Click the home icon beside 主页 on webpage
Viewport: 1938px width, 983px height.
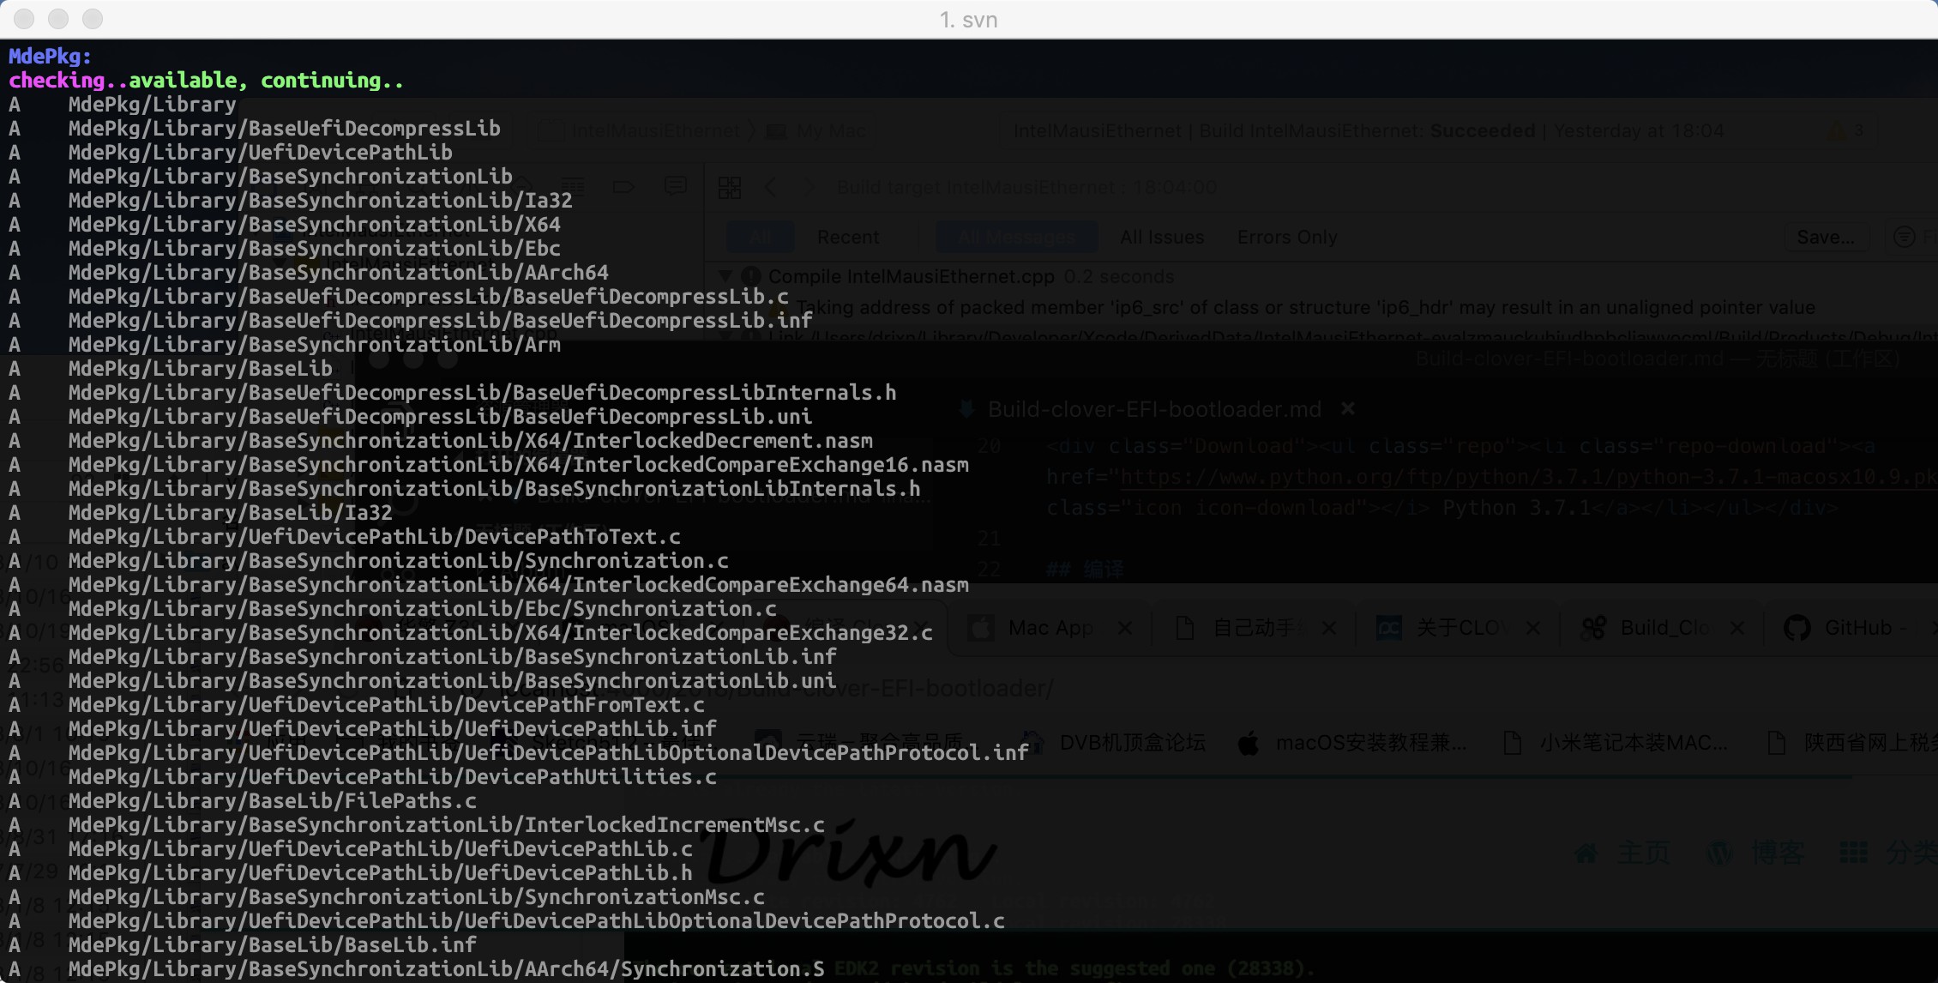coord(1586,853)
